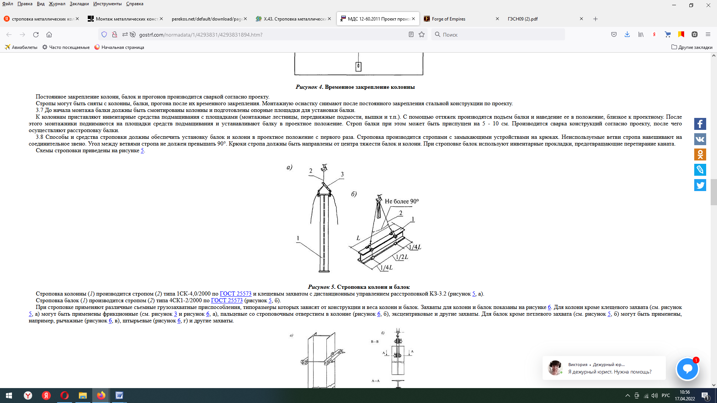Image resolution: width=717 pixels, height=403 pixels.
Task: Open the network status tray icon
Action: [646, 396]
